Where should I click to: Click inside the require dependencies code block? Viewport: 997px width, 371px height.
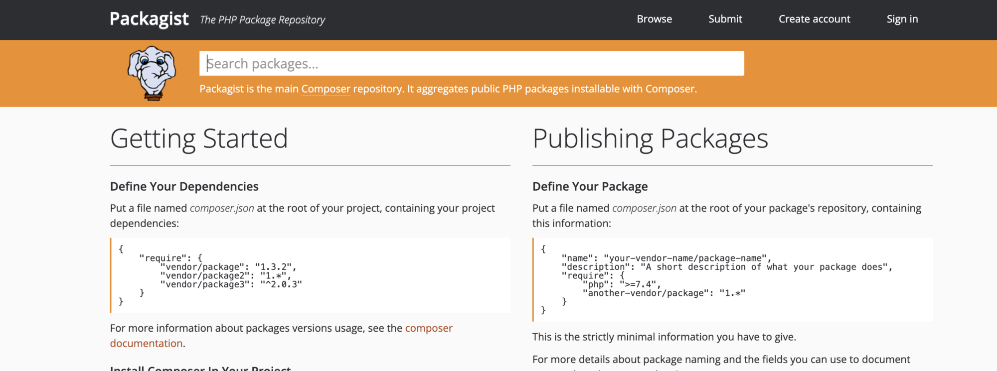click(x=310, y=275)
